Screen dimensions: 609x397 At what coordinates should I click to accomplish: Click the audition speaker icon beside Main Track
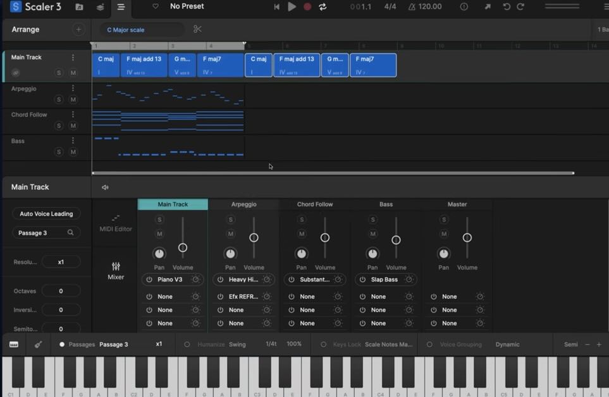[105, 187]
